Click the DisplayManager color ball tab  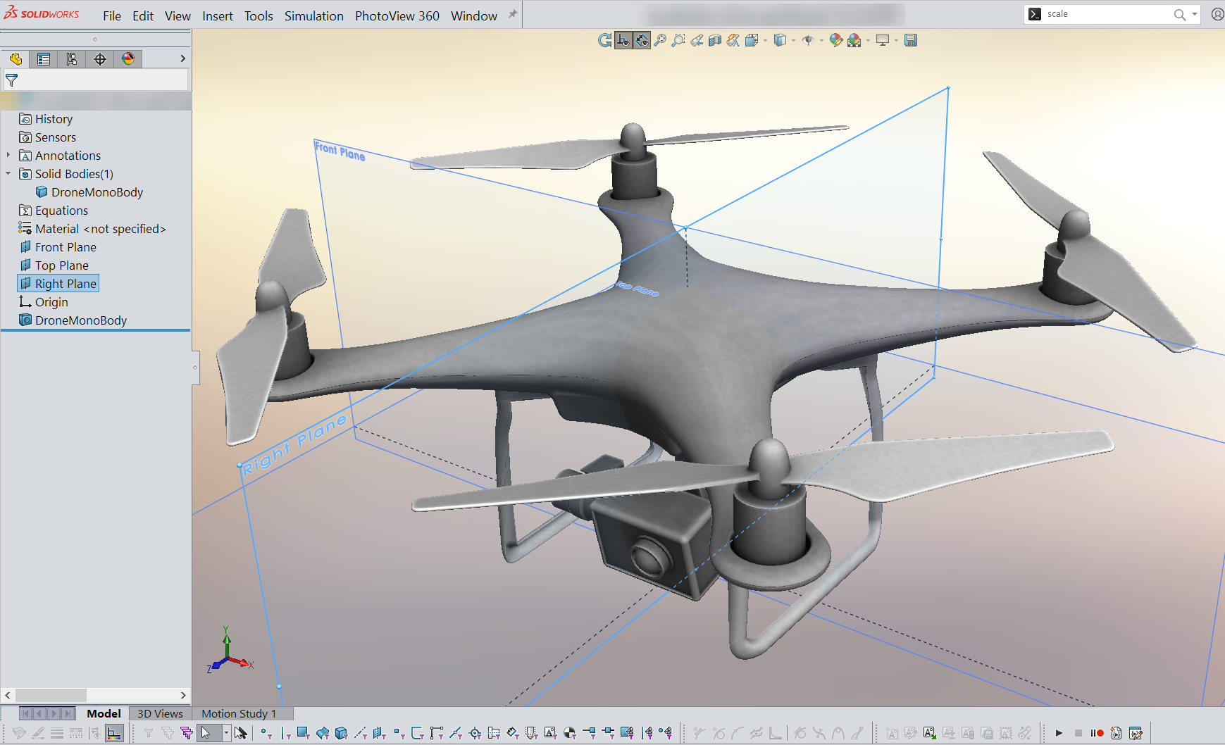128,59
